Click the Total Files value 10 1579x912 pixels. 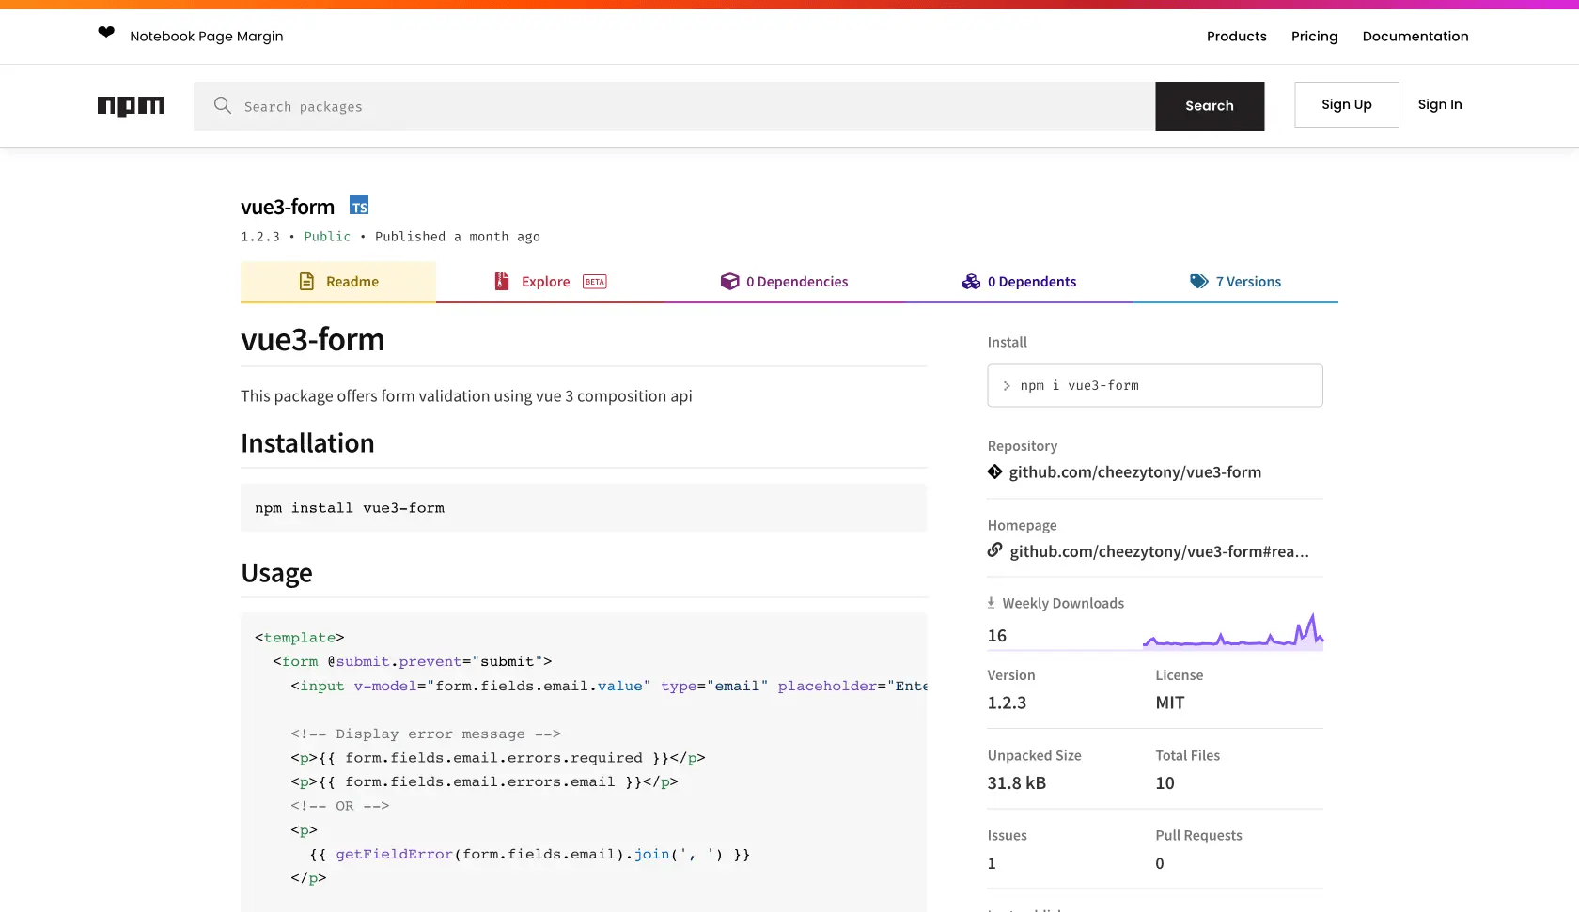click(1165, 782)
